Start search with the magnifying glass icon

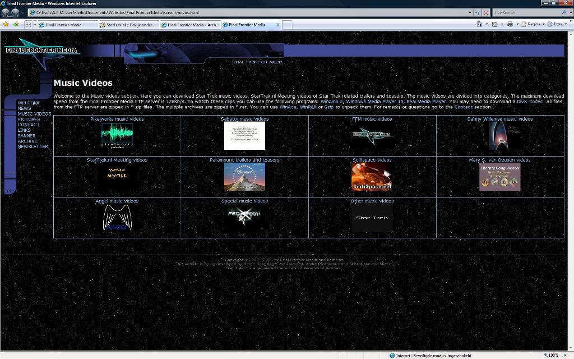coord(564,12)
